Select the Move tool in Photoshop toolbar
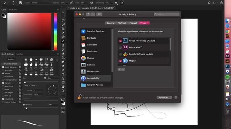The height and width of the screenshot is (129, 231). coord(63,12)
